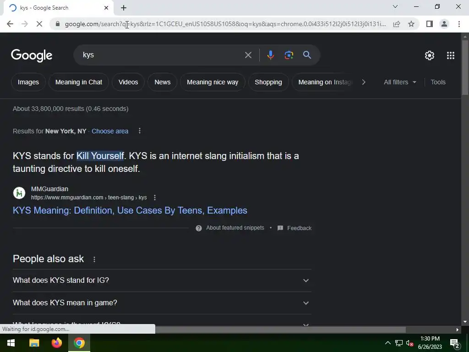Open Google quick settings gear
The width and height of the screenshot is (469, 352).
point(430,55)
